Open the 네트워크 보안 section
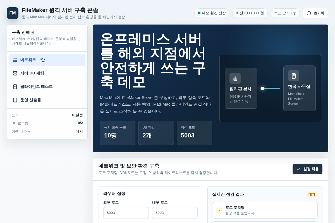335x223 pixels. pyautogui.click(x=47, y=60)
